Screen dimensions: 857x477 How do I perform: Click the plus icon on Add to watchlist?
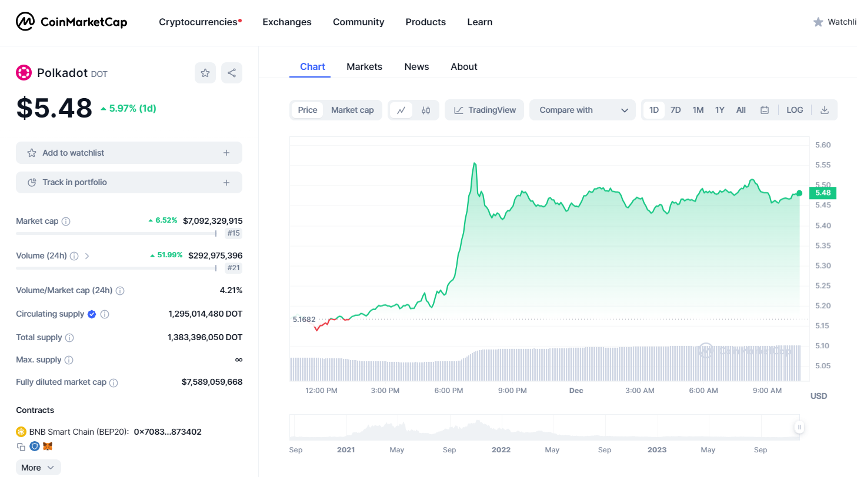tap(226, 153)
